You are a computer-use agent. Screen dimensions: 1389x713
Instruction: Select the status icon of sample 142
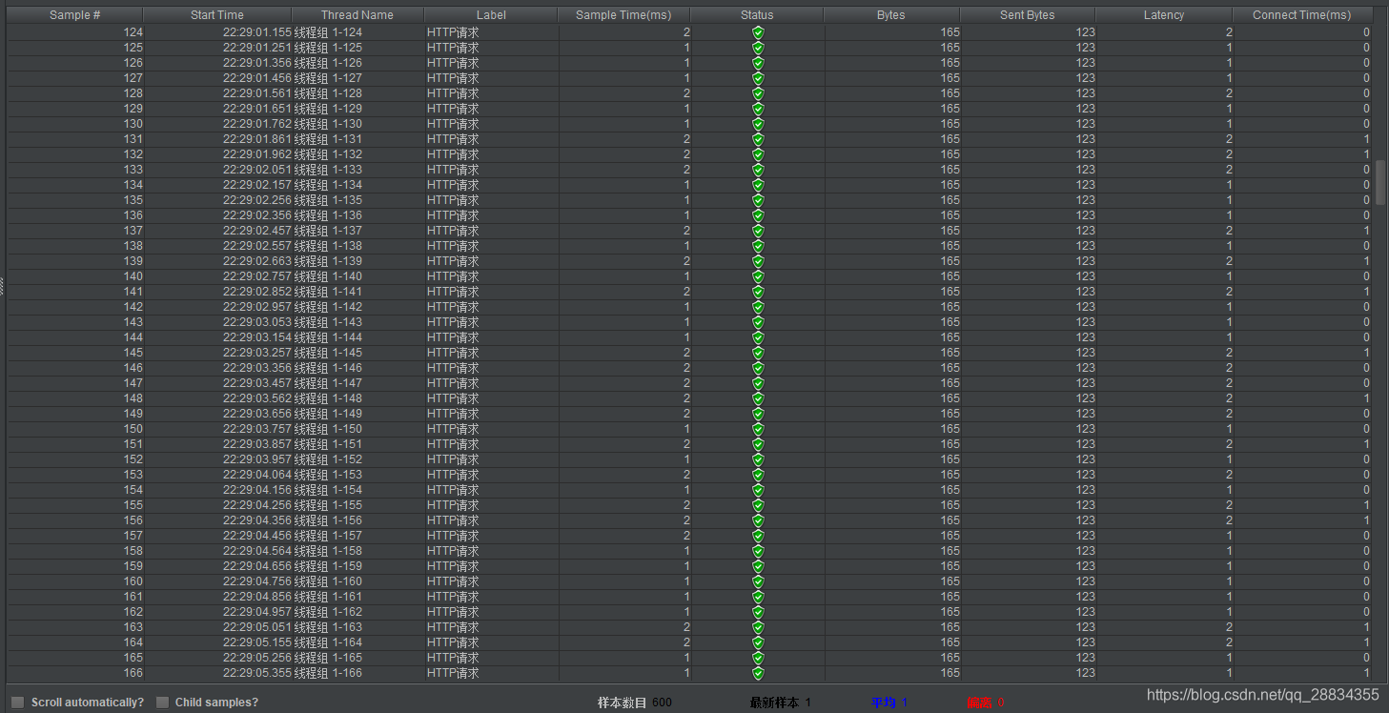coord(758,307)
